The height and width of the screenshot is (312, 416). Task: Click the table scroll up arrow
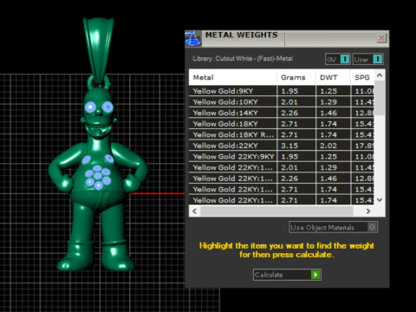tap(380, 75)
